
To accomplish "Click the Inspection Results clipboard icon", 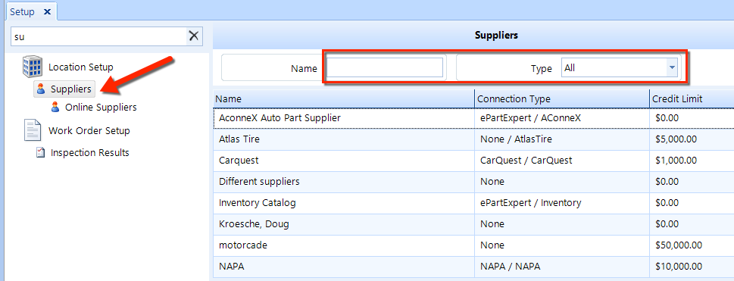I will coord(41,153).
